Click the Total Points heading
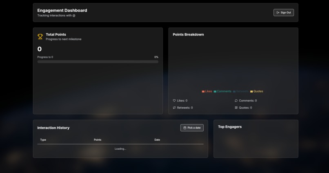The image size is (329, 173). [56, 34]
